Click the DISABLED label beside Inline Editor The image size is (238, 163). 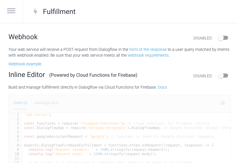(x=202, y=76)
